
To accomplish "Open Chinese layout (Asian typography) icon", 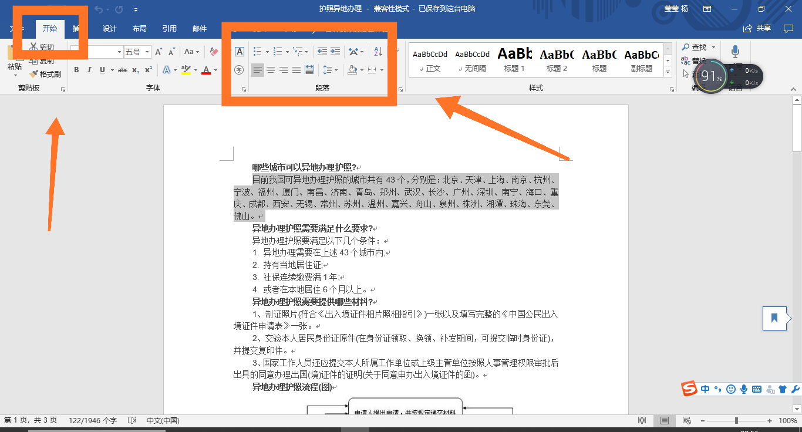I will click(x=353, y=52).
